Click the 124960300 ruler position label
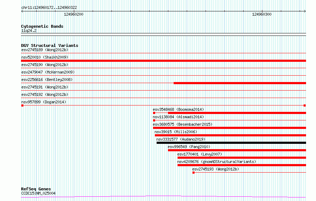 pos(262,14)
